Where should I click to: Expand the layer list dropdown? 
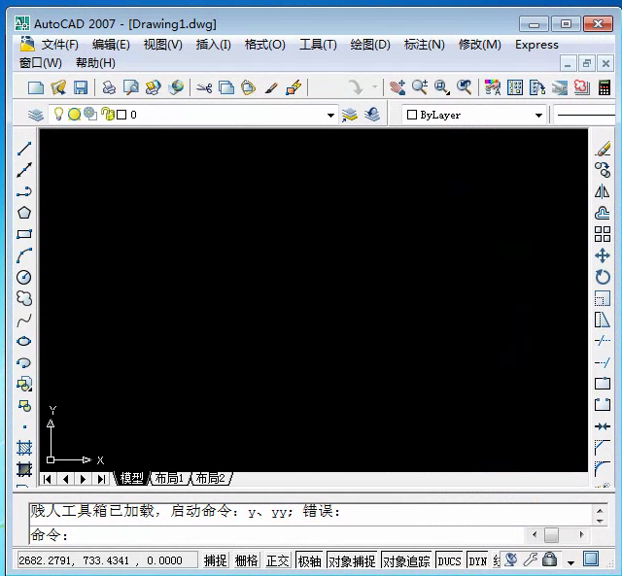pyautogui.click(x=330, y=116)
